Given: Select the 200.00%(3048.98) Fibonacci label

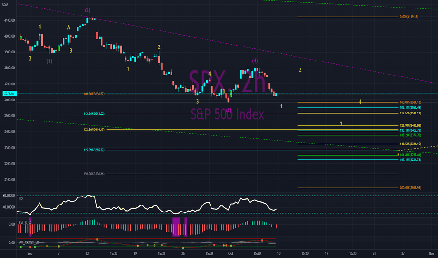Looking at the screenshot, I should tap(410, 188).
